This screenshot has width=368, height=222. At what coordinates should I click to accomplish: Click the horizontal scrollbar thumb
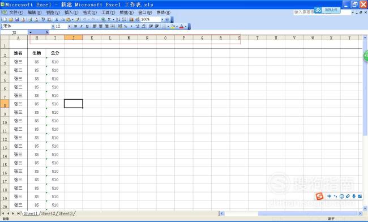(307, 214)
